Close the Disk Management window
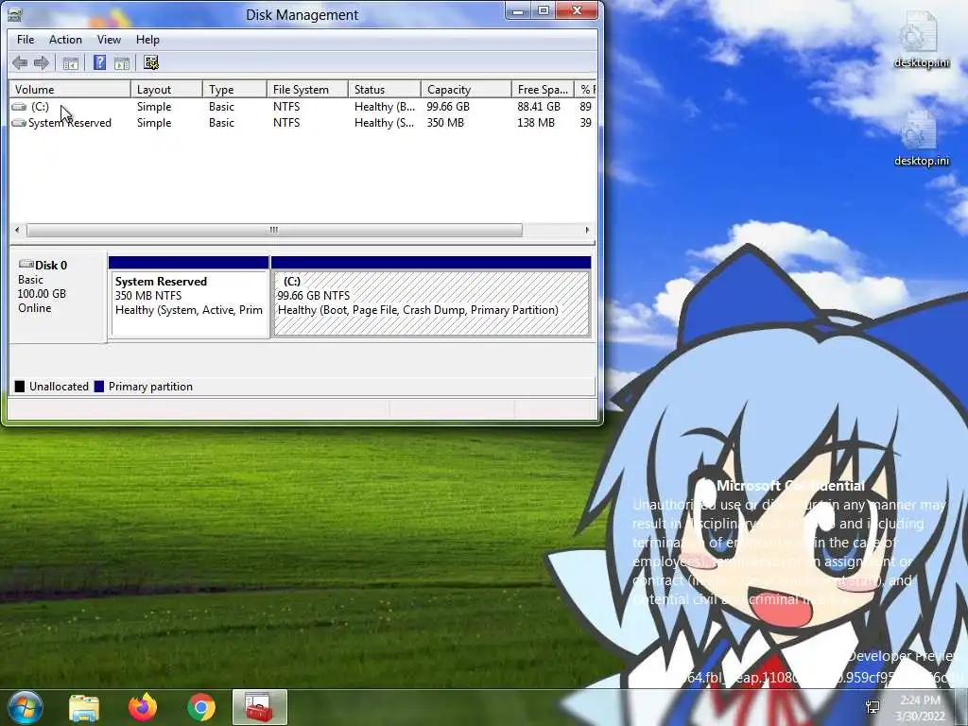The width and height of the screenshot is (968, 726). (x=578, y=10)
